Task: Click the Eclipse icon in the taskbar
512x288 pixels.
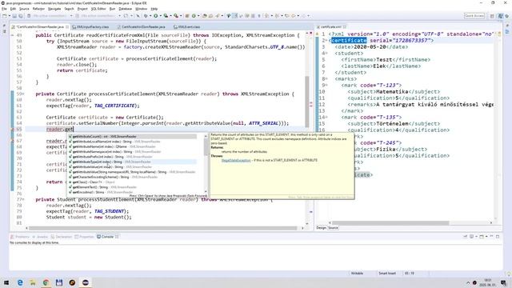Action: 86,282
